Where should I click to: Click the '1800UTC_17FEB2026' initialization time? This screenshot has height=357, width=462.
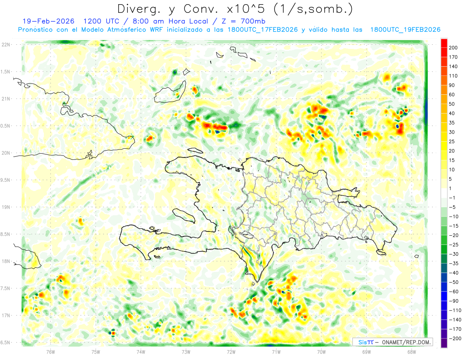[263, 30]
